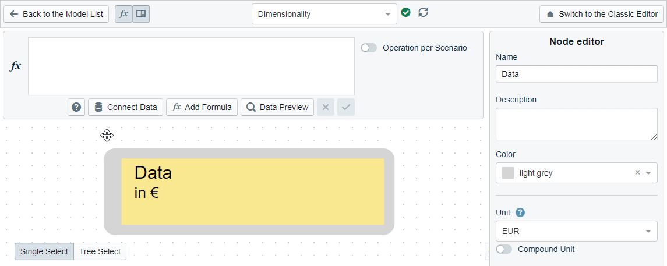Screen dimensions: 667x266
Task: Expand the Color light grey dropdown
Action: pyautogui.click(x=648, y=173)
